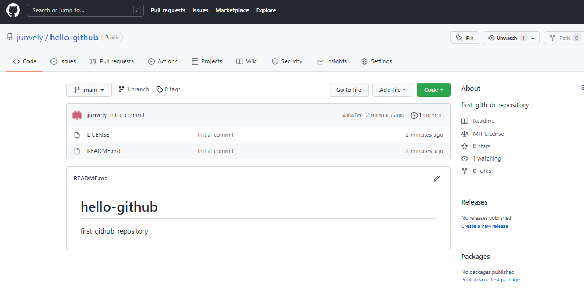Focus the Search or jump to field
The image size is (584, 290).
pos(85,10)
